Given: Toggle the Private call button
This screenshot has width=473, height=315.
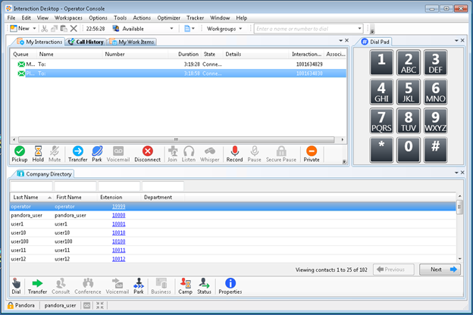Looking at the screenshot, I should 311,154.
